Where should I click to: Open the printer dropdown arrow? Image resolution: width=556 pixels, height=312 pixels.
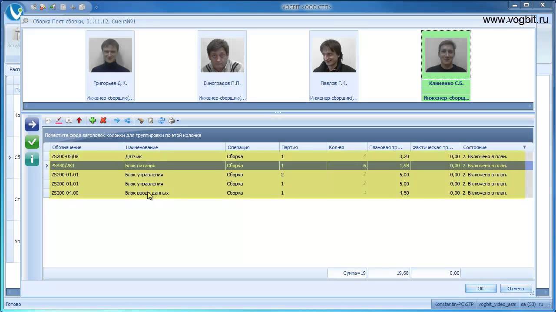(178, 121)
